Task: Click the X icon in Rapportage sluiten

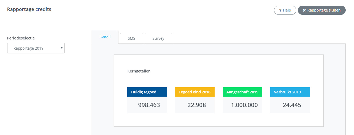Action: (x=304, y=10)
